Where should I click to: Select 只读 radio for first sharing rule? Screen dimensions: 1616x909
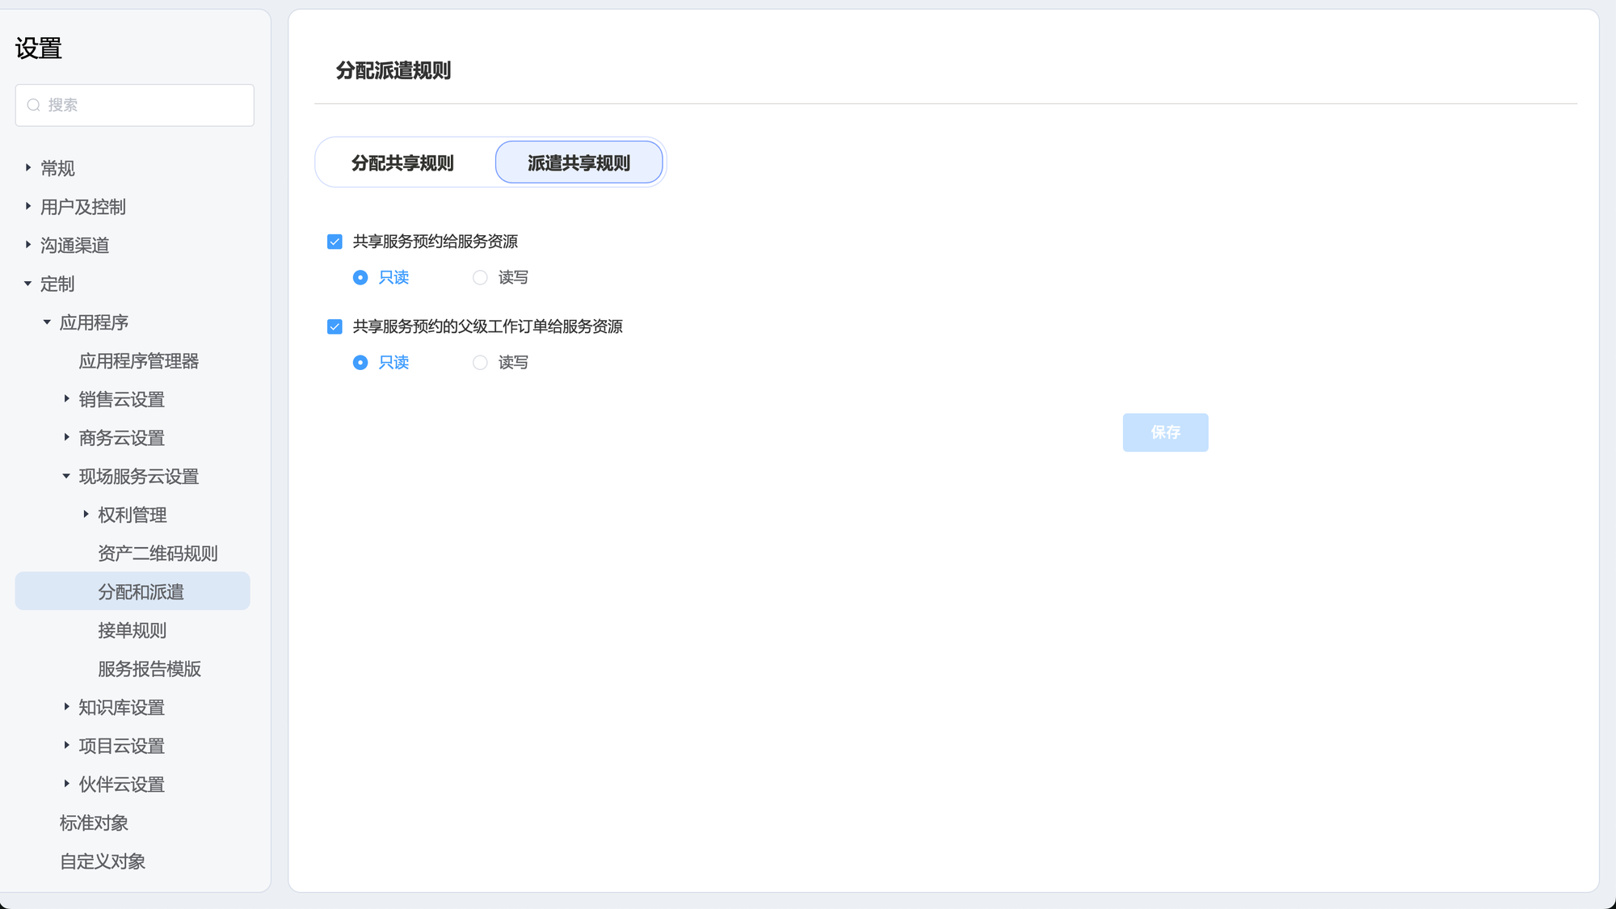point(360,278)
